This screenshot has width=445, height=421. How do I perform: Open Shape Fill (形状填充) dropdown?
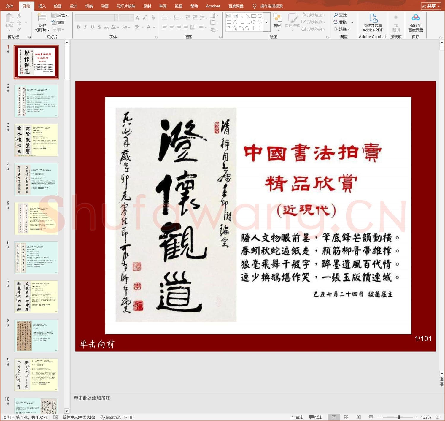tap(314, 15)
